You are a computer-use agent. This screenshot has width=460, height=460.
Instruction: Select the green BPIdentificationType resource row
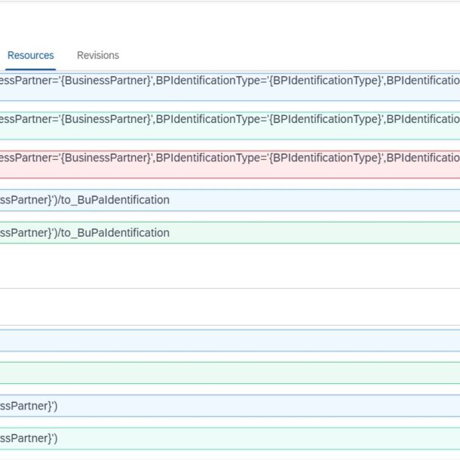(230, 126)
